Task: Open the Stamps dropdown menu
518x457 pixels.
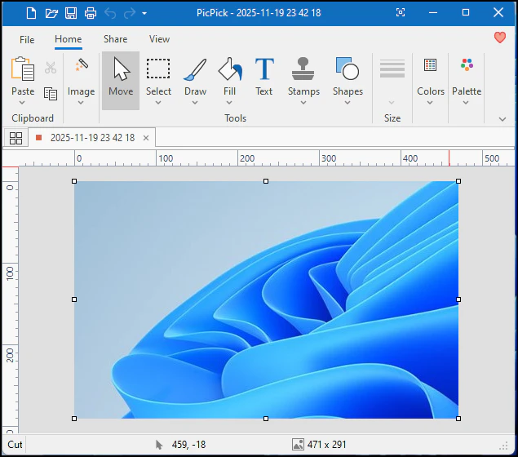Action: [303, 103]
